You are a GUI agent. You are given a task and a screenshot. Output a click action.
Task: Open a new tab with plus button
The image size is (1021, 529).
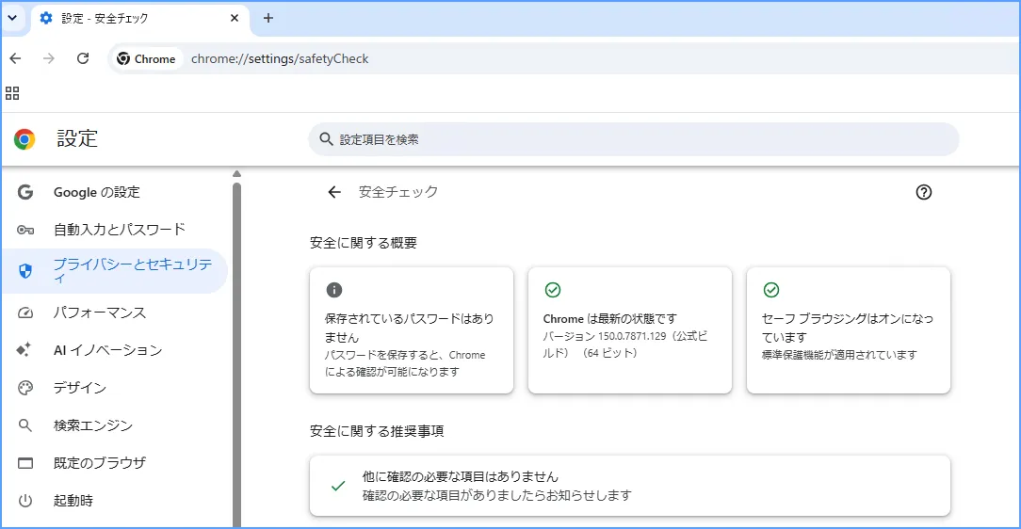click(267, 18)
